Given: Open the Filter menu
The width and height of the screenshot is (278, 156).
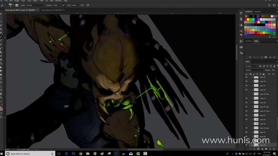Looking at the screenshot, I should (x=41, y=1).
